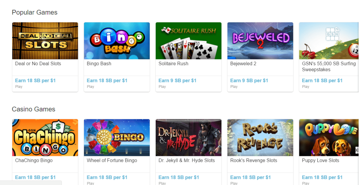Click the Dr. Jekyll & Mr. Hyde Slots title
The image size is (364, 185).
pos(187,161)
